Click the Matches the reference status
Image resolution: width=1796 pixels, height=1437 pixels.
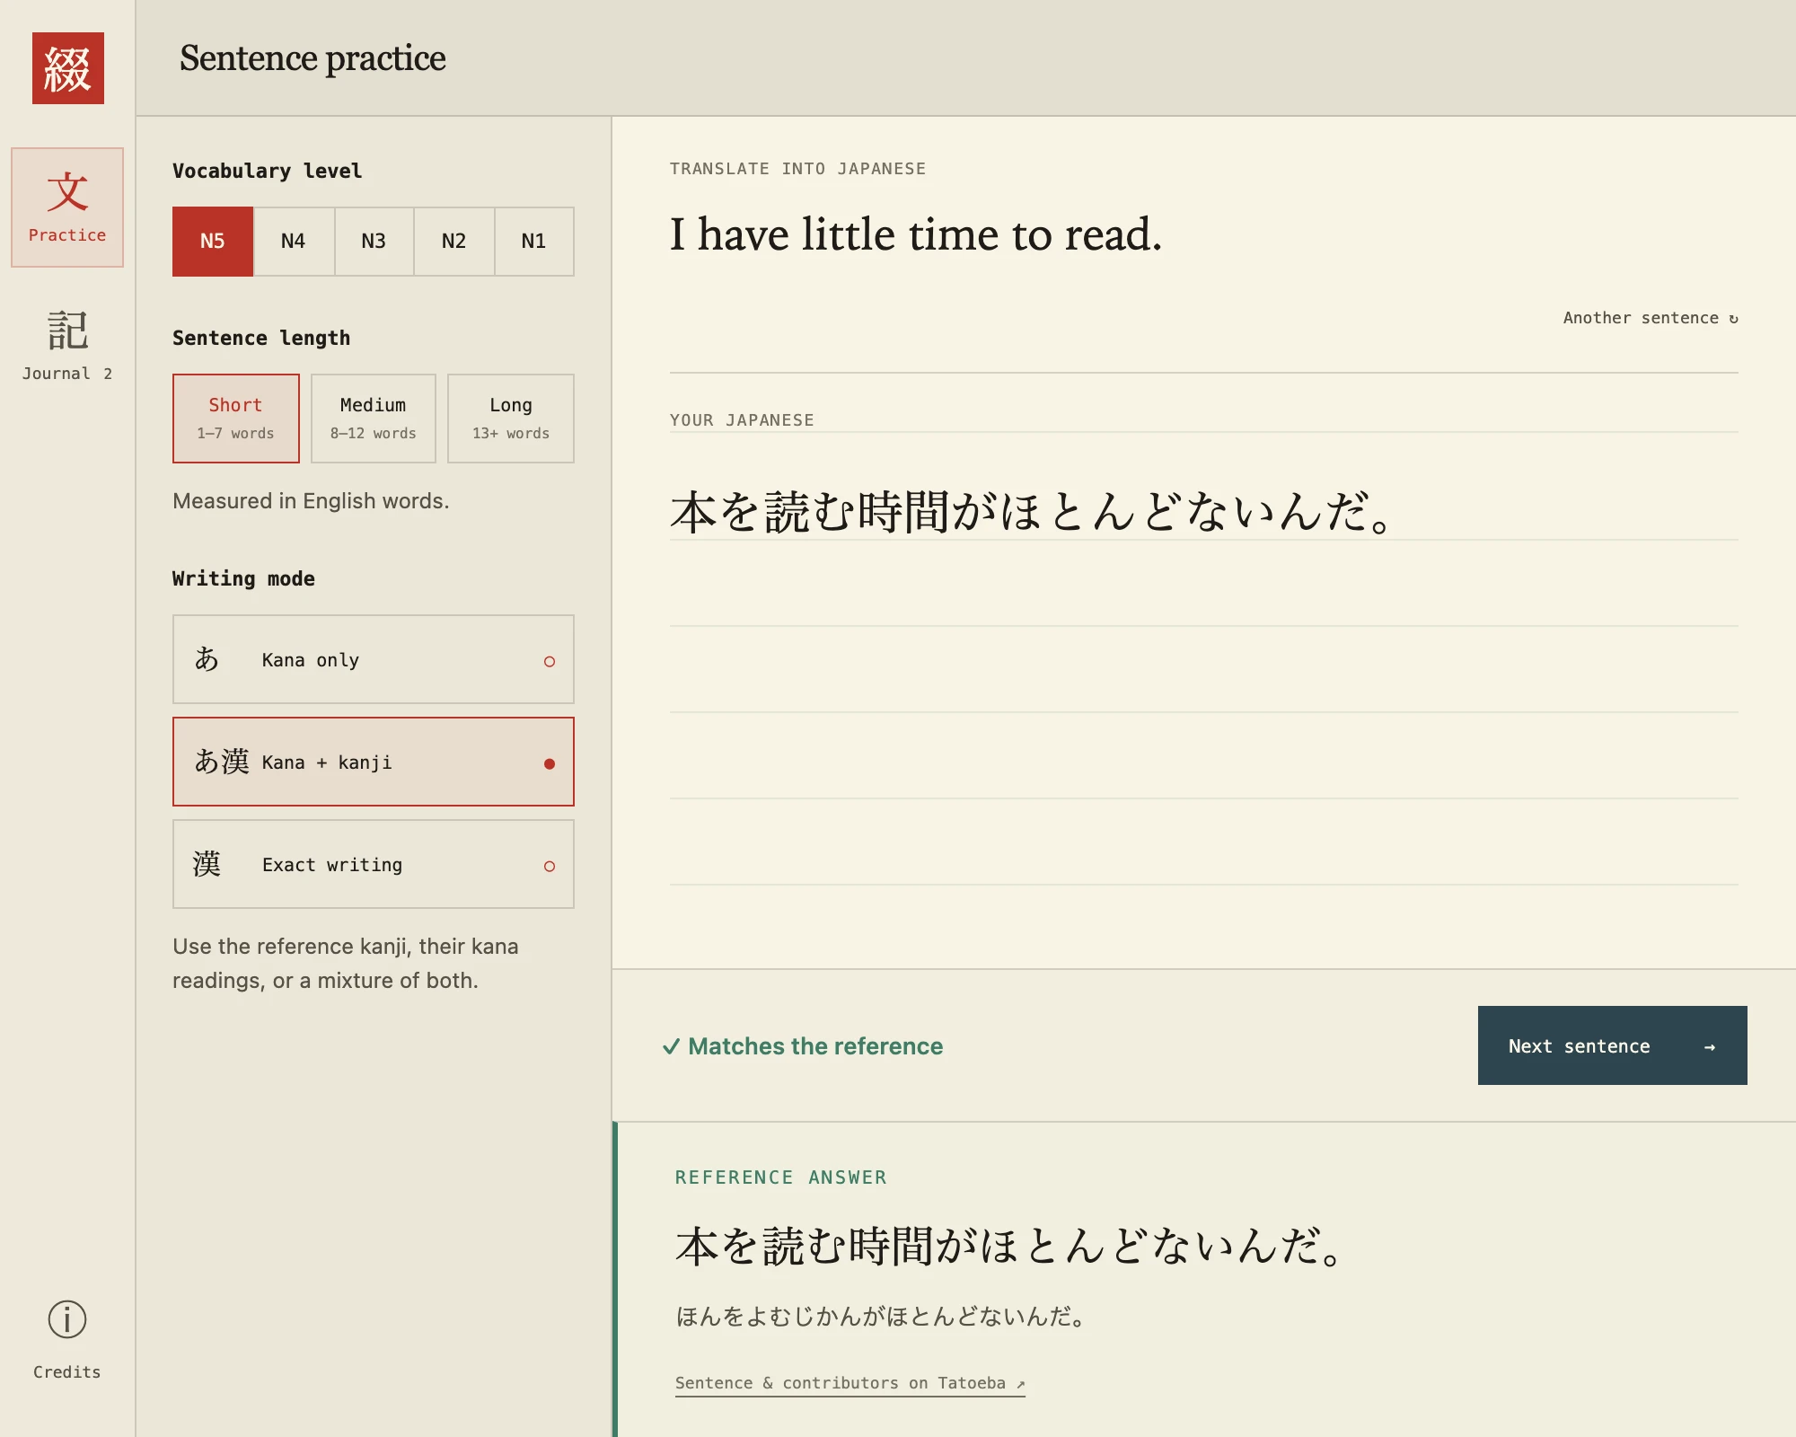point(803,1046)
